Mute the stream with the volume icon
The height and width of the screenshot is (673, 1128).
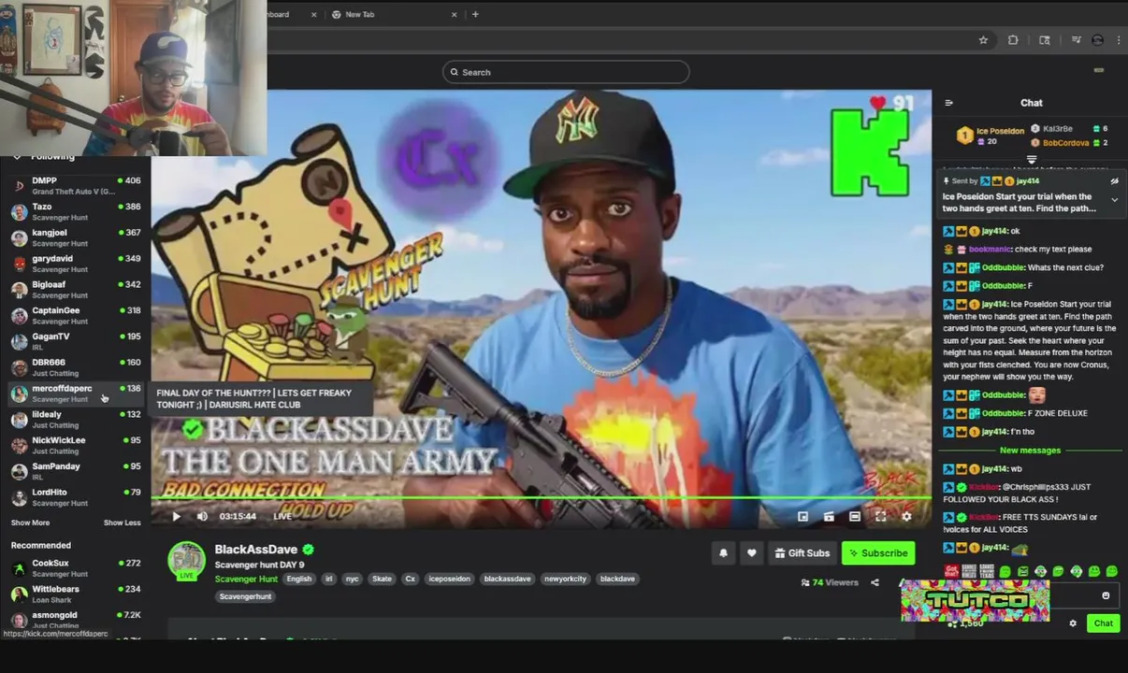point(202,516)
